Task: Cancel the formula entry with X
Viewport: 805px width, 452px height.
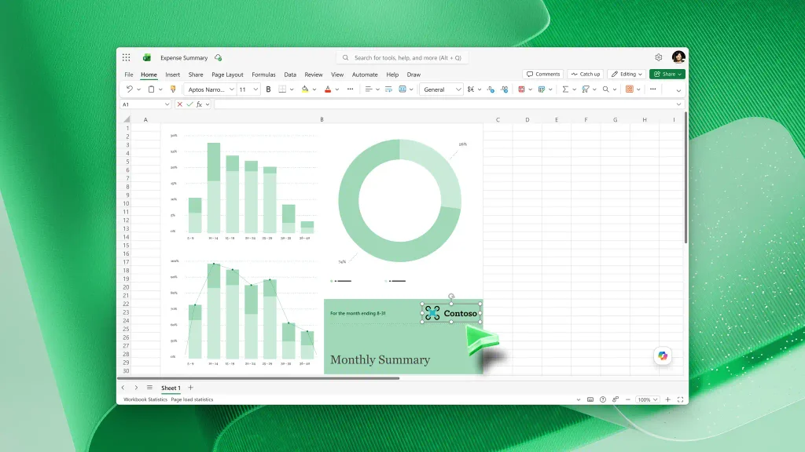Action: 180,104
